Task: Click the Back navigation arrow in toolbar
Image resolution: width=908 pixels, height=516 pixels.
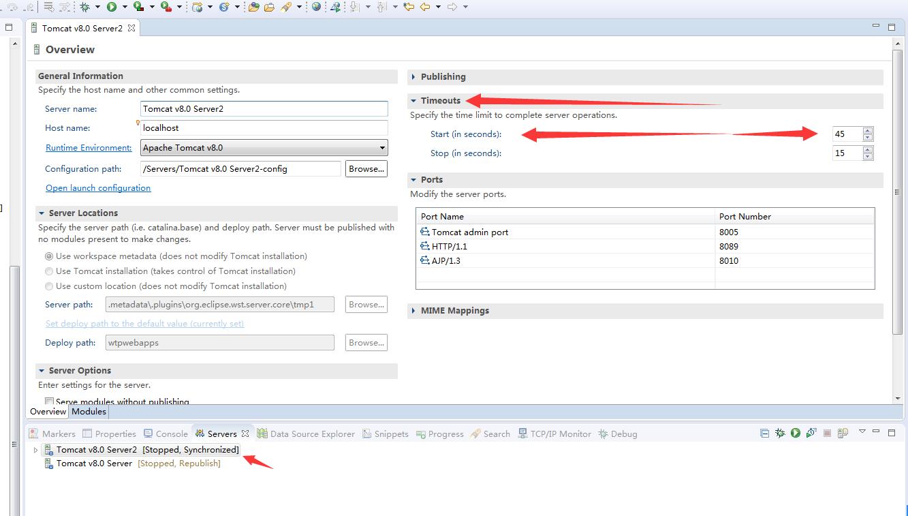Action: [425, 7]
